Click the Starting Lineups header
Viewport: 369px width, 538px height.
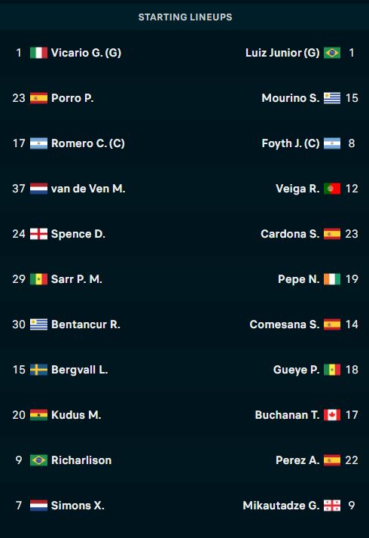pyautogui.click(x=184, y=17)
